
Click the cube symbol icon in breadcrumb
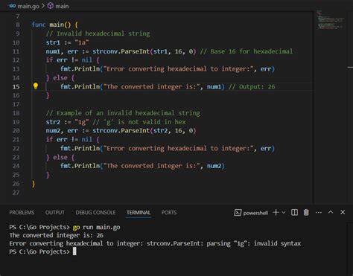pyautogui.click(x=51, y=6)
